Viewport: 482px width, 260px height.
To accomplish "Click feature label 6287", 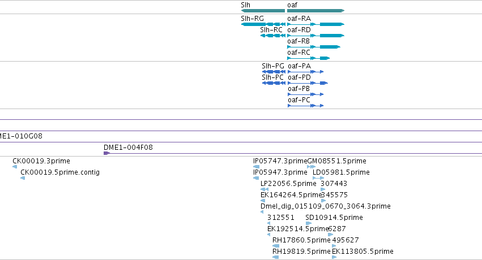I will tap(337, 229).
